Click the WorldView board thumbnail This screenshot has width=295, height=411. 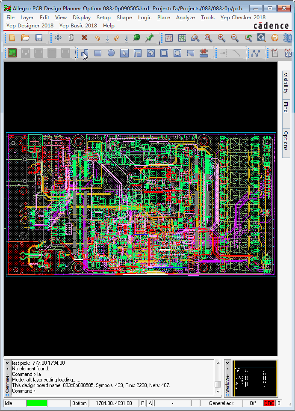click(255, 378)
